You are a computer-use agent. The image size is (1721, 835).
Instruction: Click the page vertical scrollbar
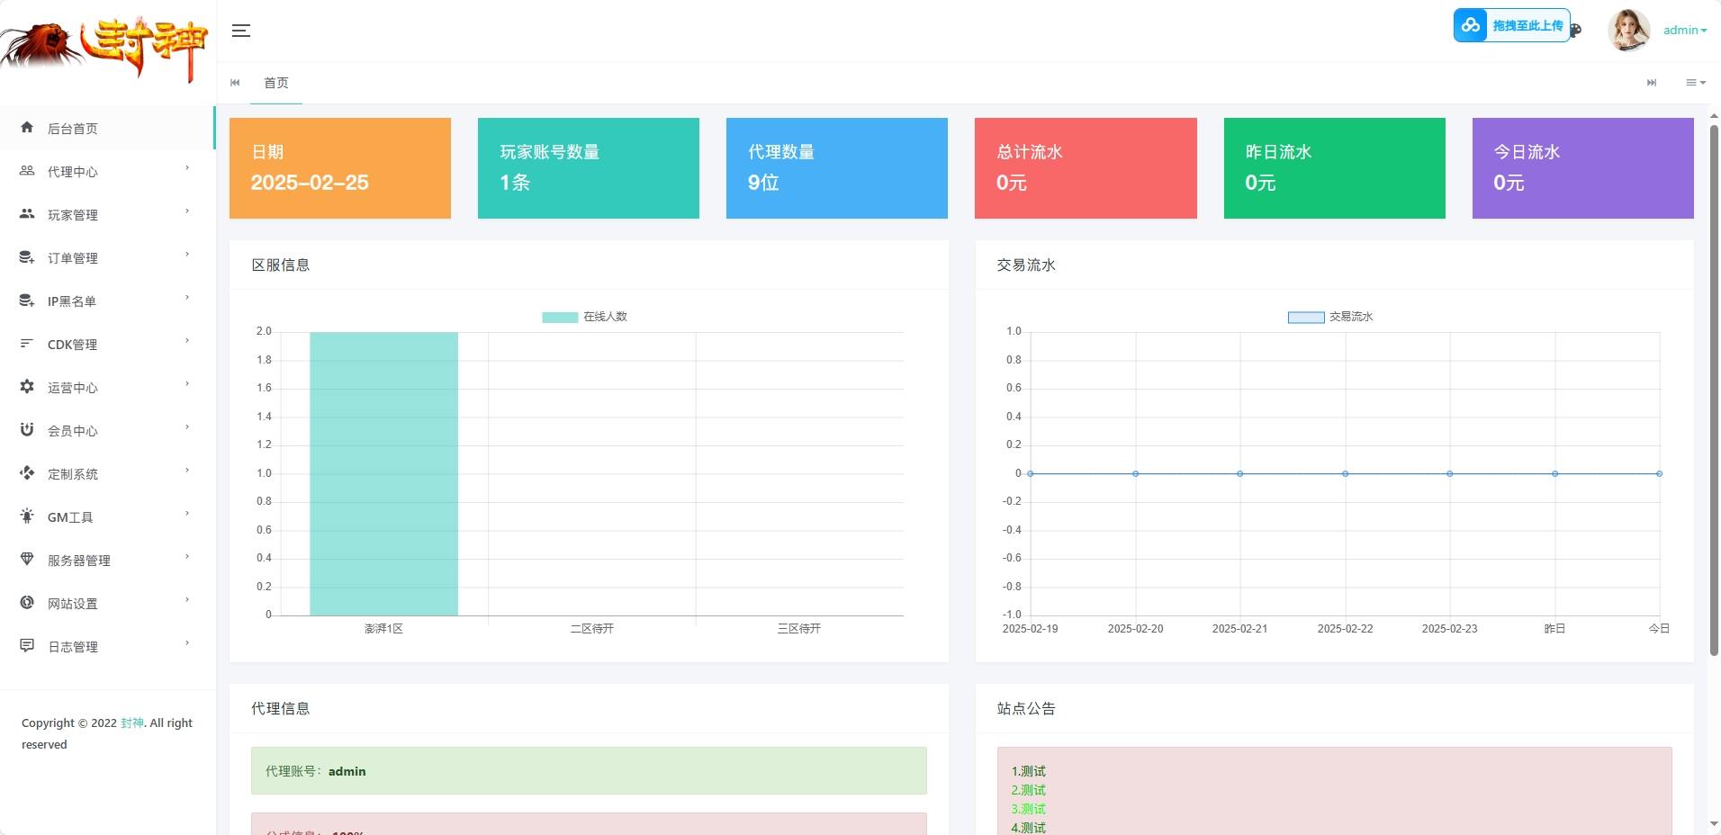pyautogui.click(x=1714, y=391)
